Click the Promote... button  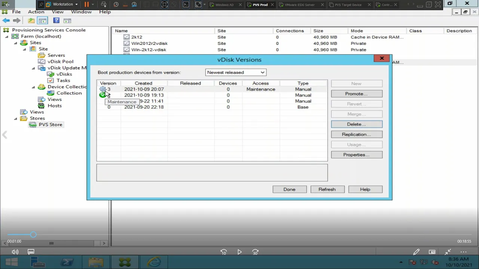click(357, 94)
